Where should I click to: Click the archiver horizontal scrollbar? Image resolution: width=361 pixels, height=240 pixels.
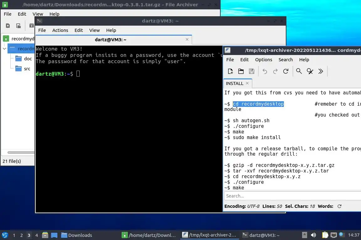(x=21, y=152)
